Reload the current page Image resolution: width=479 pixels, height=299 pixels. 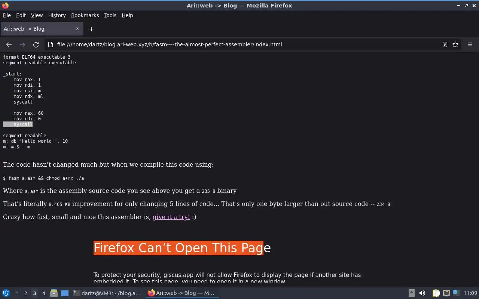(36, 44)
